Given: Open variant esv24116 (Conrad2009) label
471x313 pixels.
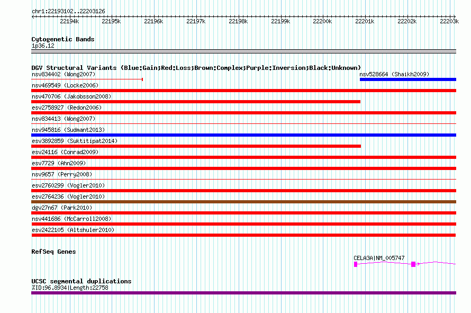Looking at the screenshot, I should [65, 152].
